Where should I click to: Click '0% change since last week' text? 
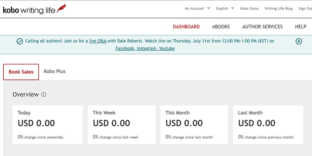click(x=115, y=137)
